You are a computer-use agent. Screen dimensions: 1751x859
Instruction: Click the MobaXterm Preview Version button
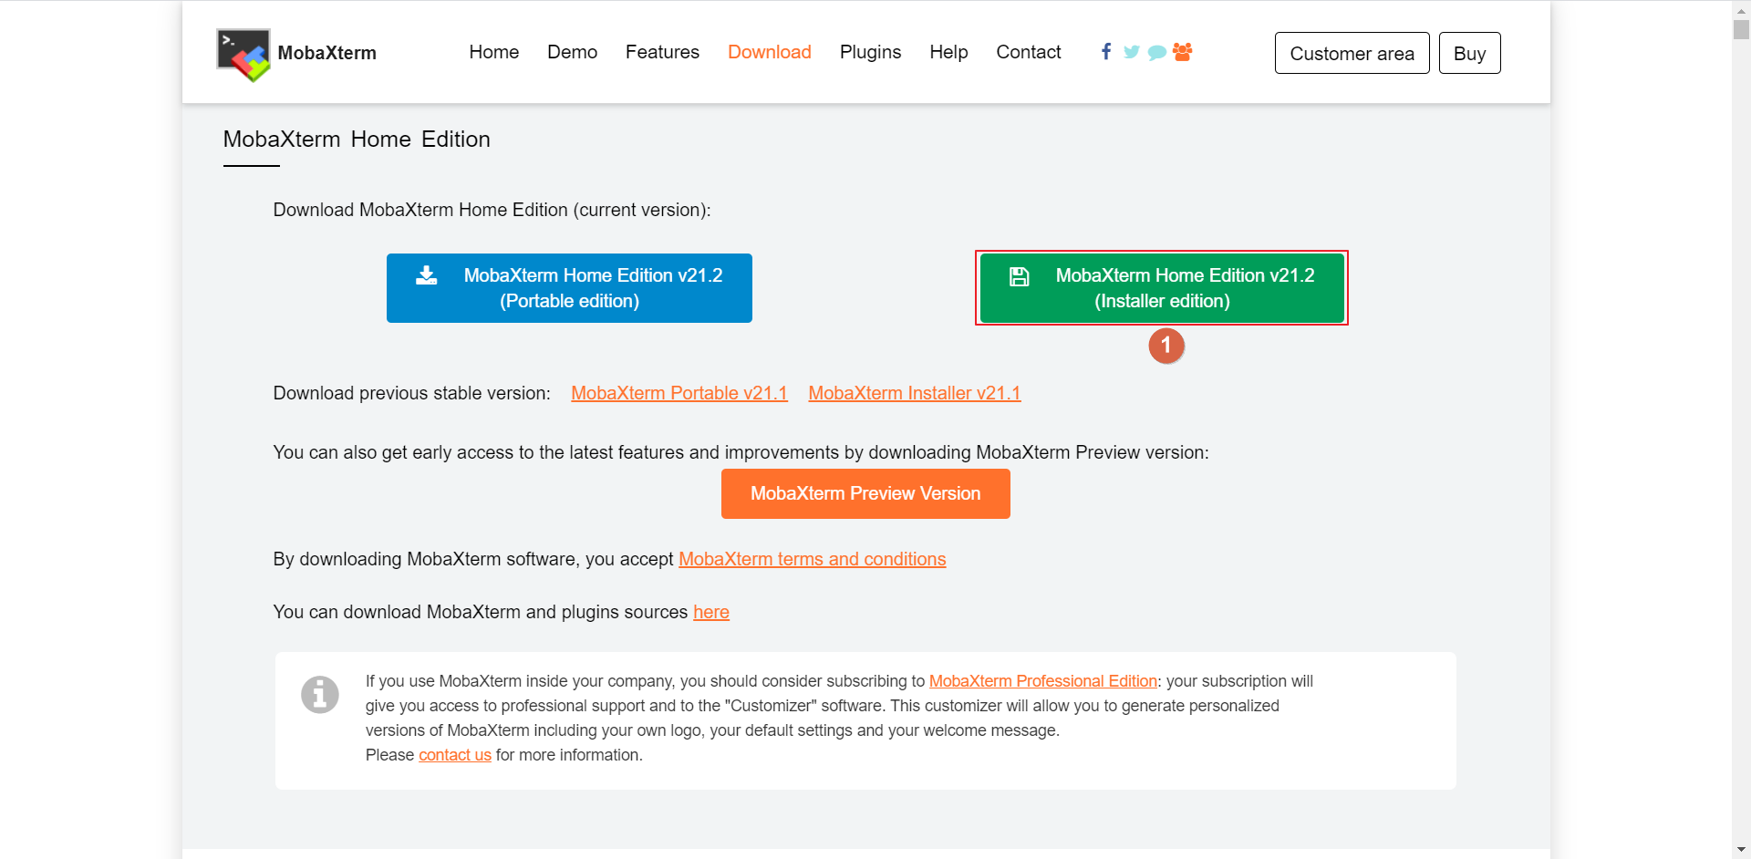click(x=865, y=493)
